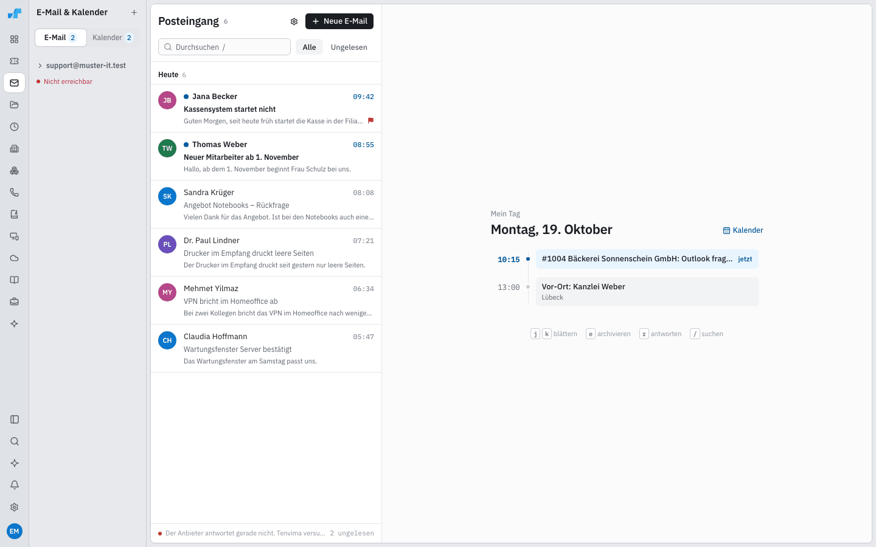The height and width of the screenshot is (547, 876).
Task: Open the briefcase icon in sidebar
Action: [15, 302]
